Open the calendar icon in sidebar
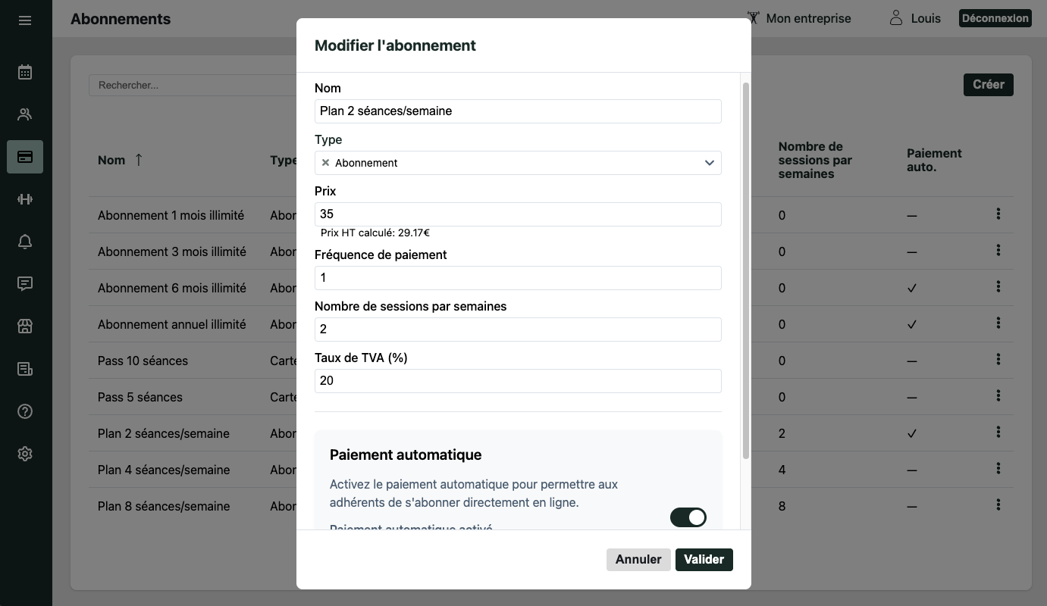Viewport: 1047px width, 606px height. pyautogui.click(x=25, y=72)
